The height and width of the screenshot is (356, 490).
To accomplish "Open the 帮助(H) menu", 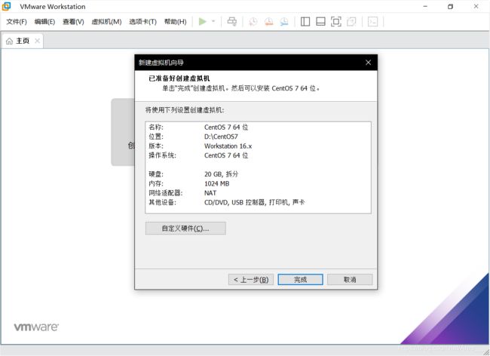I will pos(176,22).
